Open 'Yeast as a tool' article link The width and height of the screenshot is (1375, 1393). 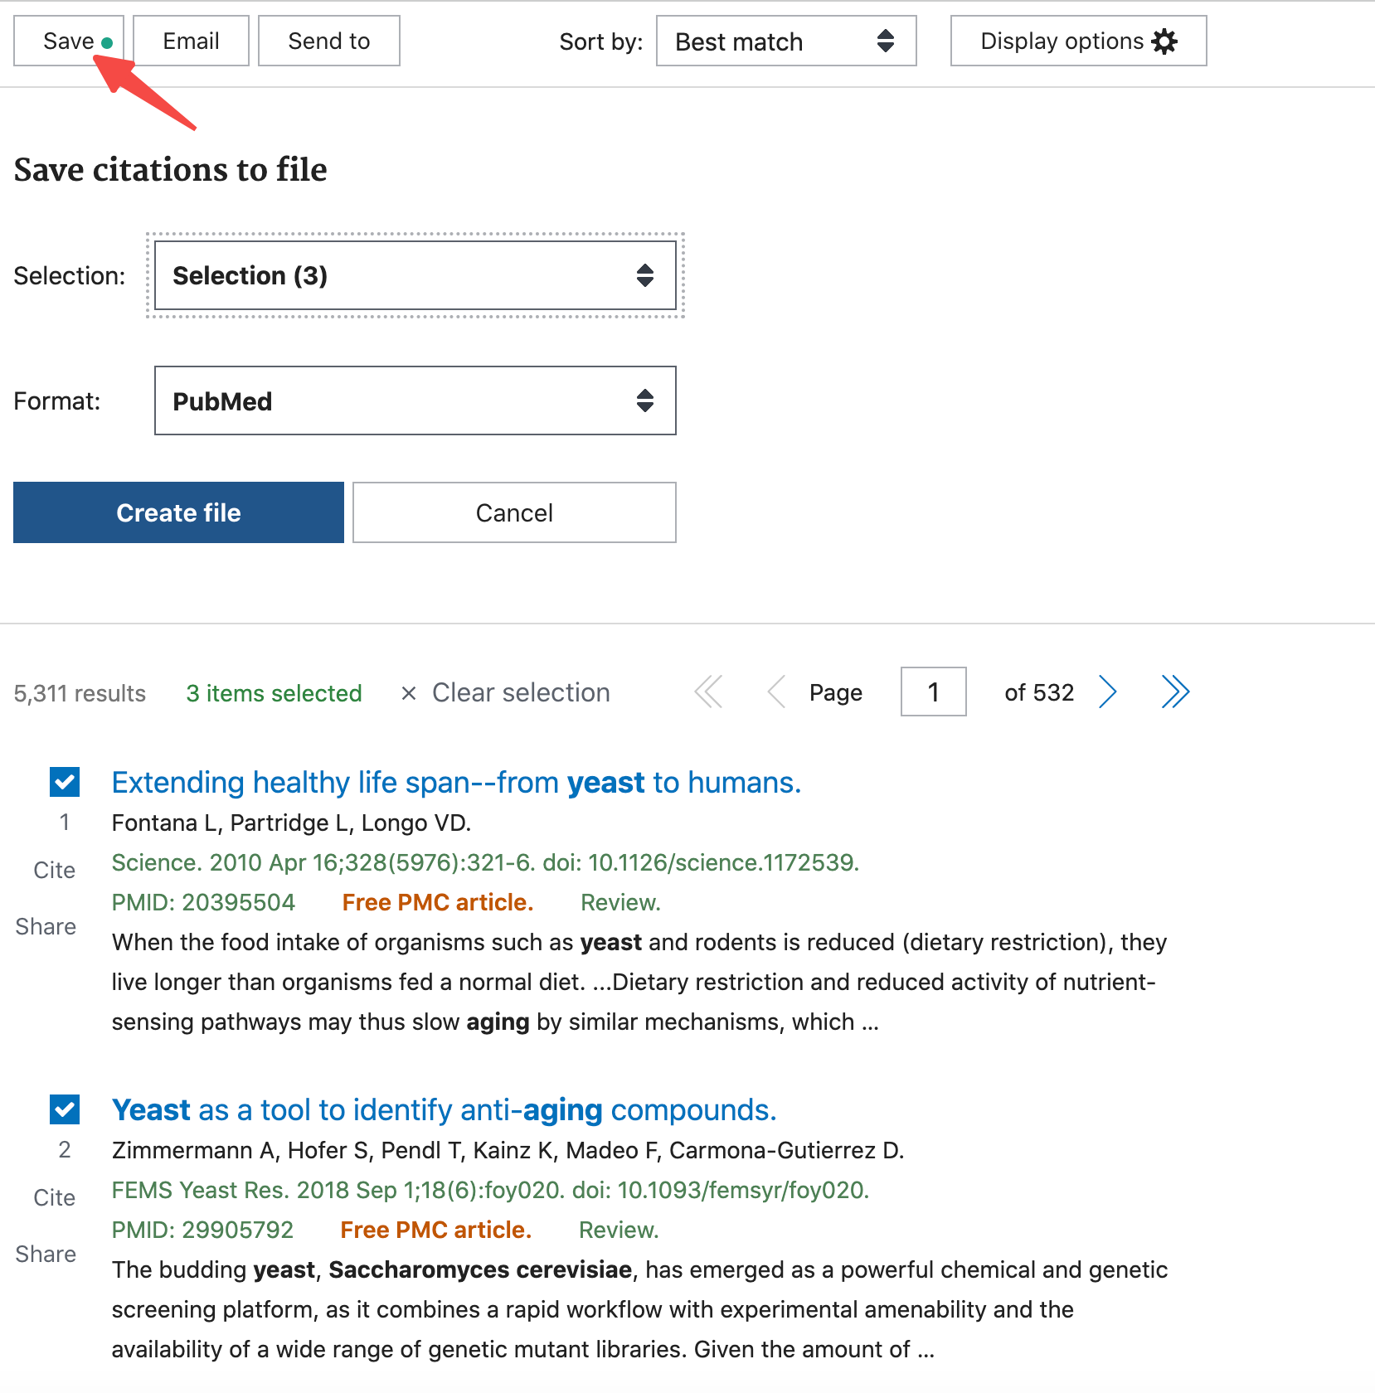[x=445, y=1109]
